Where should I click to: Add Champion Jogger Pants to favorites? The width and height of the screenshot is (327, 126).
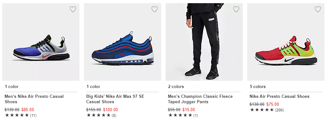pyautogui.click(x=236, y=9)
